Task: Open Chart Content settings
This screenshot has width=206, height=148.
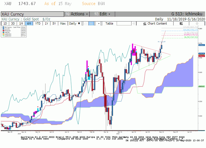Action: click(x=155, y=23)
